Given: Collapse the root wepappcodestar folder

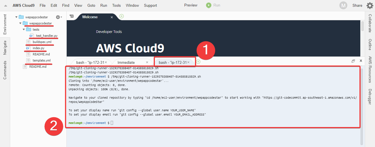Looking at the screenshot, I should (x=16, y=17).
